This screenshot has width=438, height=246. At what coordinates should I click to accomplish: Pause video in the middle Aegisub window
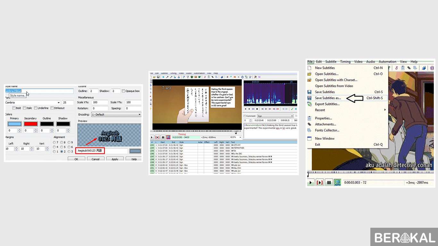coord(163,137)
